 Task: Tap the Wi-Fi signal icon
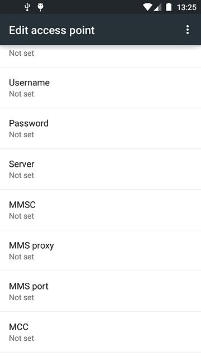pos(147,7)
